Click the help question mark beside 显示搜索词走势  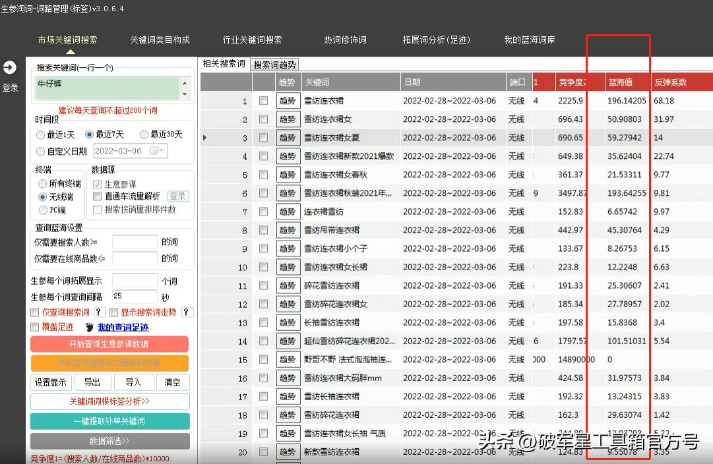click(x=187, y=312)
